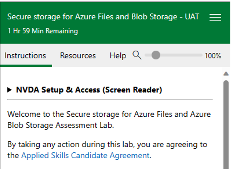
Task: Click the "By taking any action" sentence
Action: click(107, 145)
